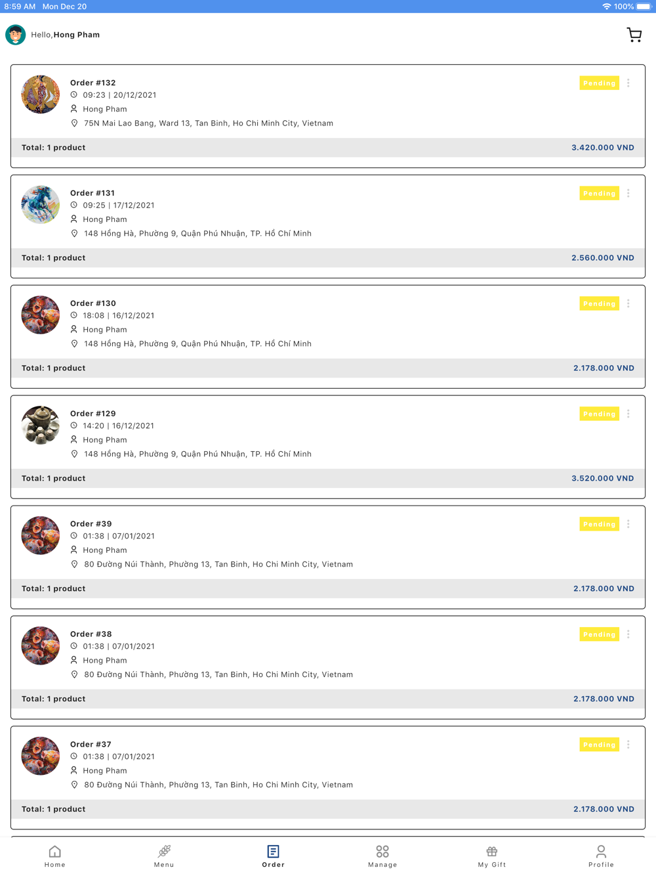Open the horse painting thumbnail of Order #131
Image resolution: width=656 pixels, height=876 pixels.
41,205
